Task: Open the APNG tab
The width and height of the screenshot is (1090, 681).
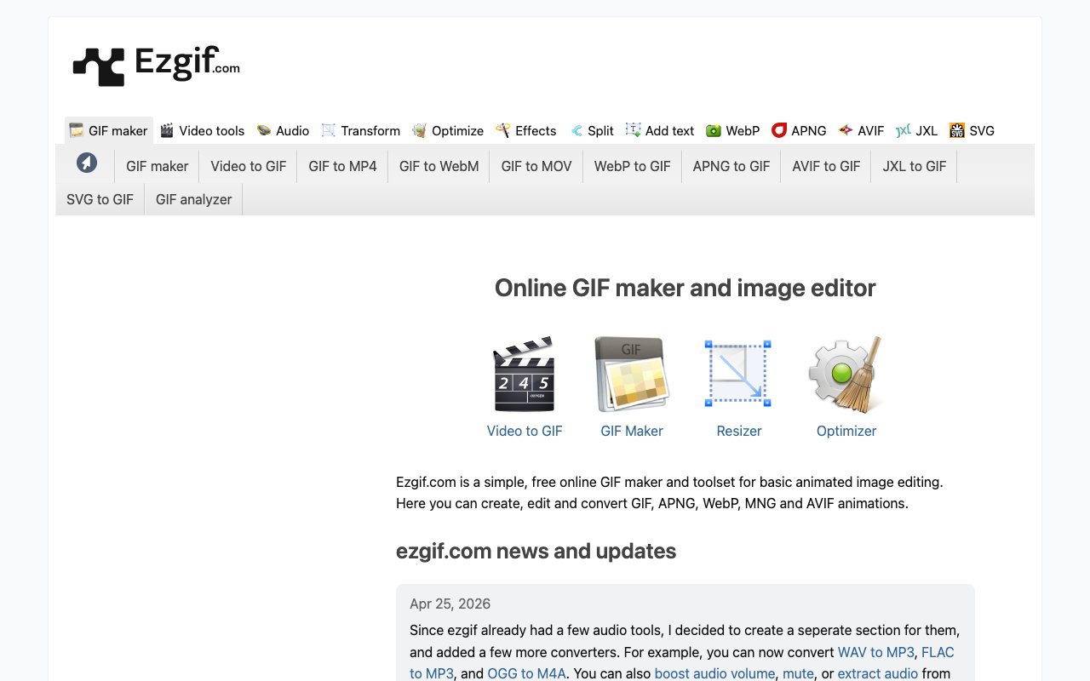Action: pyautogui.click(x=799, y=130)
